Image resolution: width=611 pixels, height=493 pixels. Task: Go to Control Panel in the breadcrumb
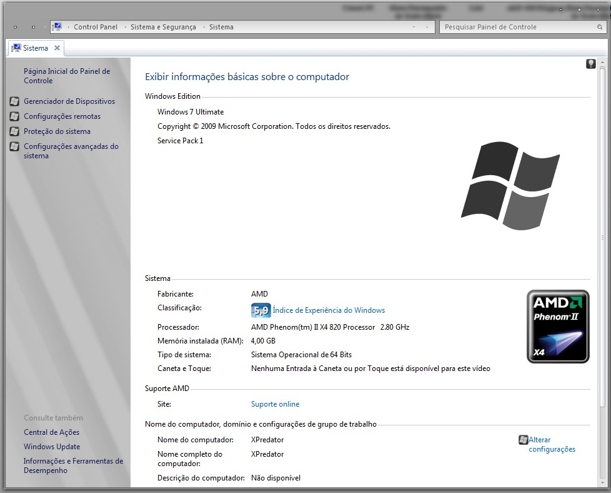point(95,27)
